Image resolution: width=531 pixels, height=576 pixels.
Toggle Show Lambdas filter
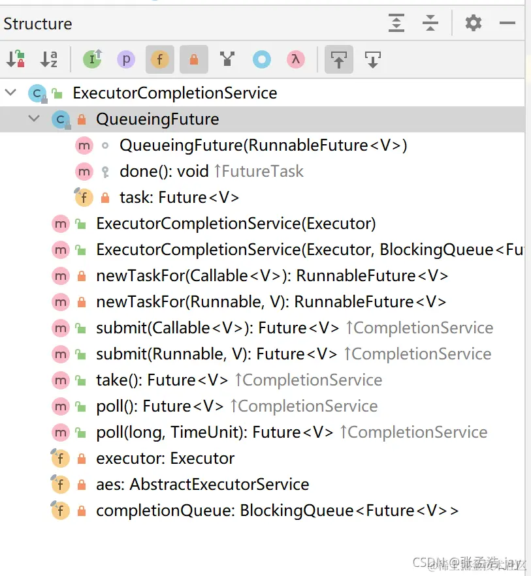click(x=296, y=59)
